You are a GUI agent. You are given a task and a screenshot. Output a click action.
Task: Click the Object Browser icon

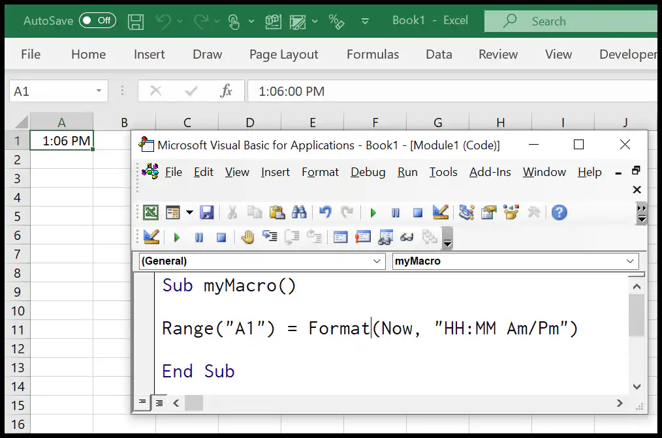[511, 212]
